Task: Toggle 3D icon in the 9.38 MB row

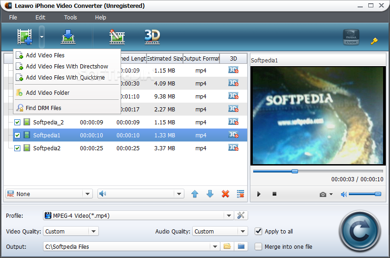Action: pos(233,96)
